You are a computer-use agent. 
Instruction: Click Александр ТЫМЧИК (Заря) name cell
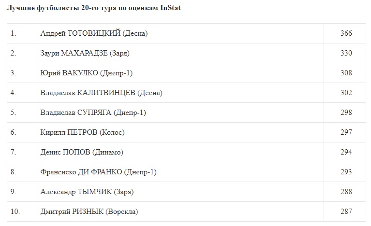[x=87, y=192]
